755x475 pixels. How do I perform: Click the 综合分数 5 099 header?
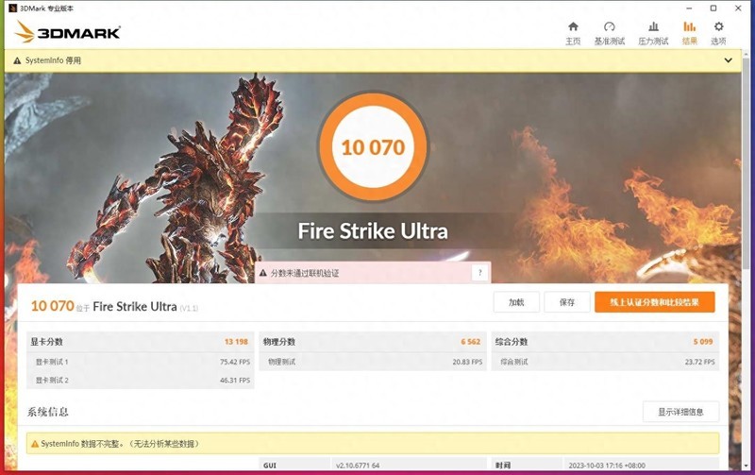point(605,342)
